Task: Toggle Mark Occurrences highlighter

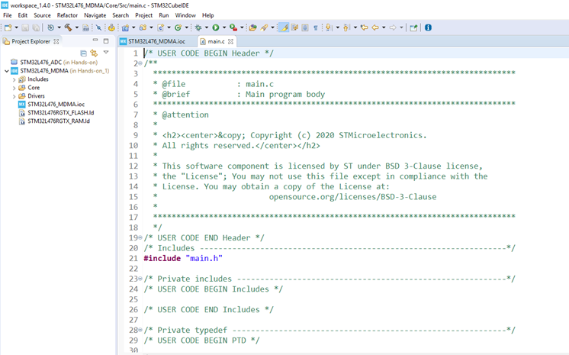Action: coord(284,27)
